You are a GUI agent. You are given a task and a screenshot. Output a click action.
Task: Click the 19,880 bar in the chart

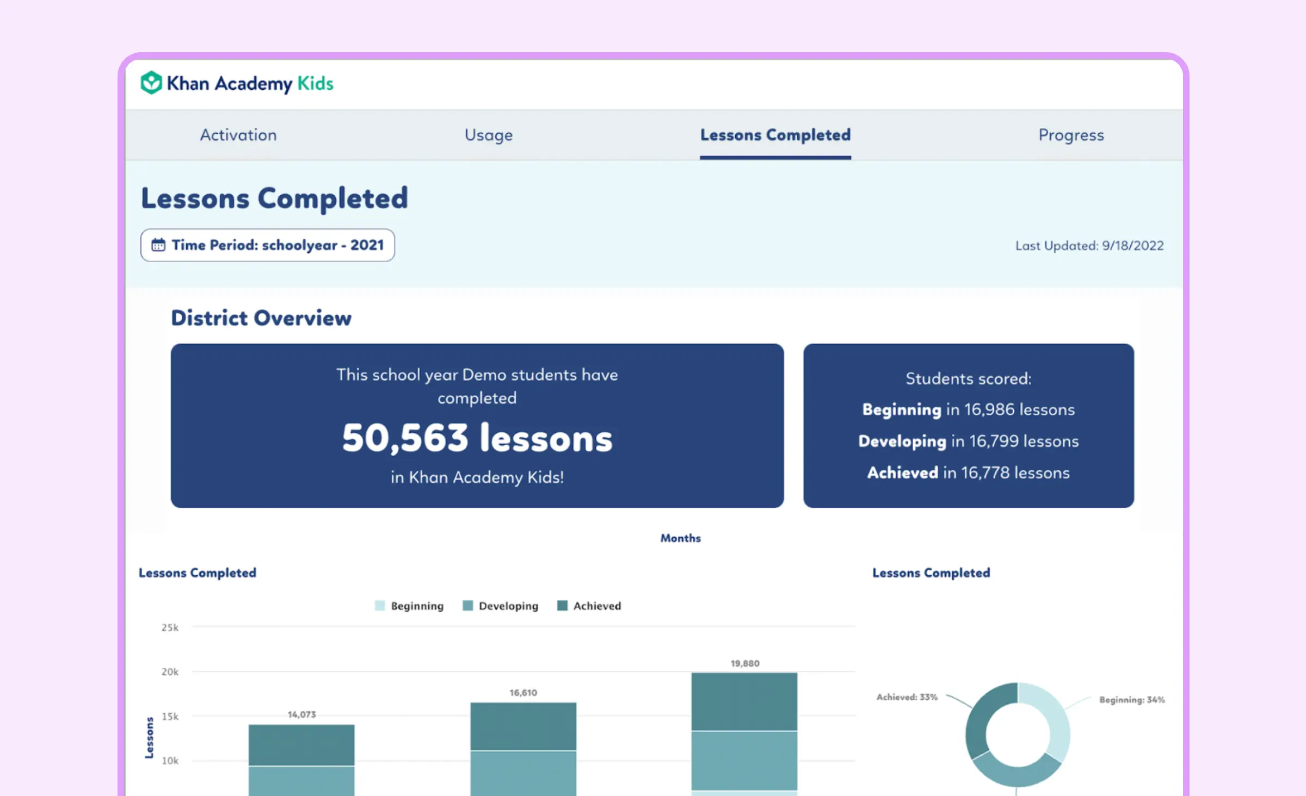744,734
